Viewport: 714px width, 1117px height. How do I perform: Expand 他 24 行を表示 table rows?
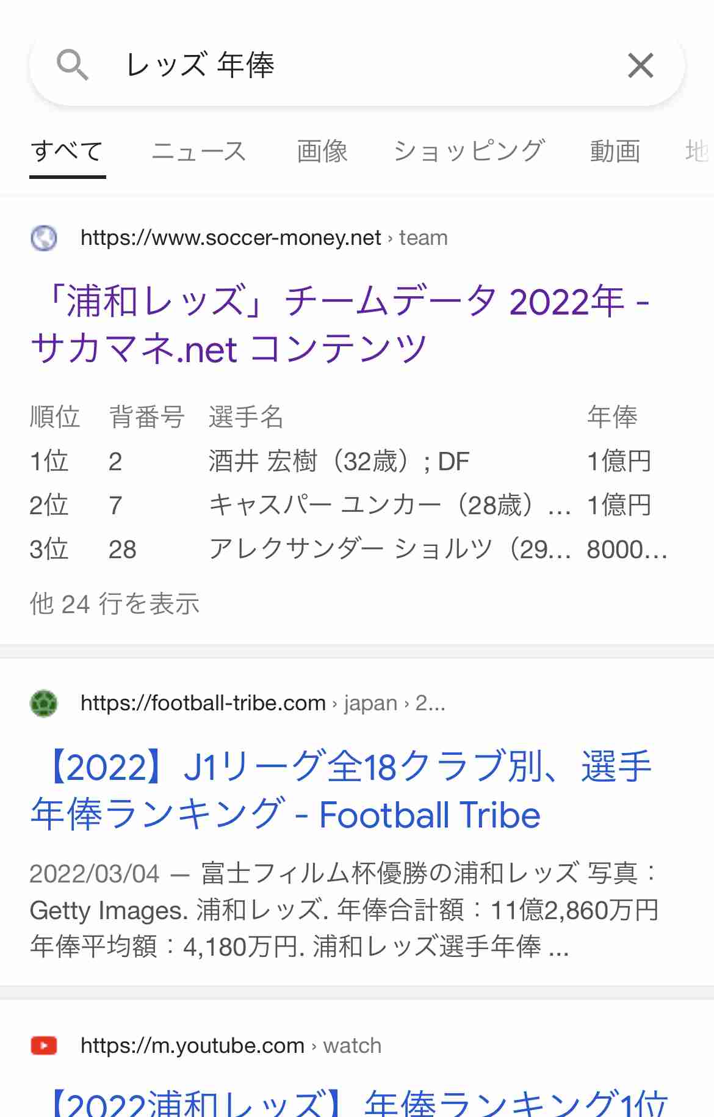115,604
